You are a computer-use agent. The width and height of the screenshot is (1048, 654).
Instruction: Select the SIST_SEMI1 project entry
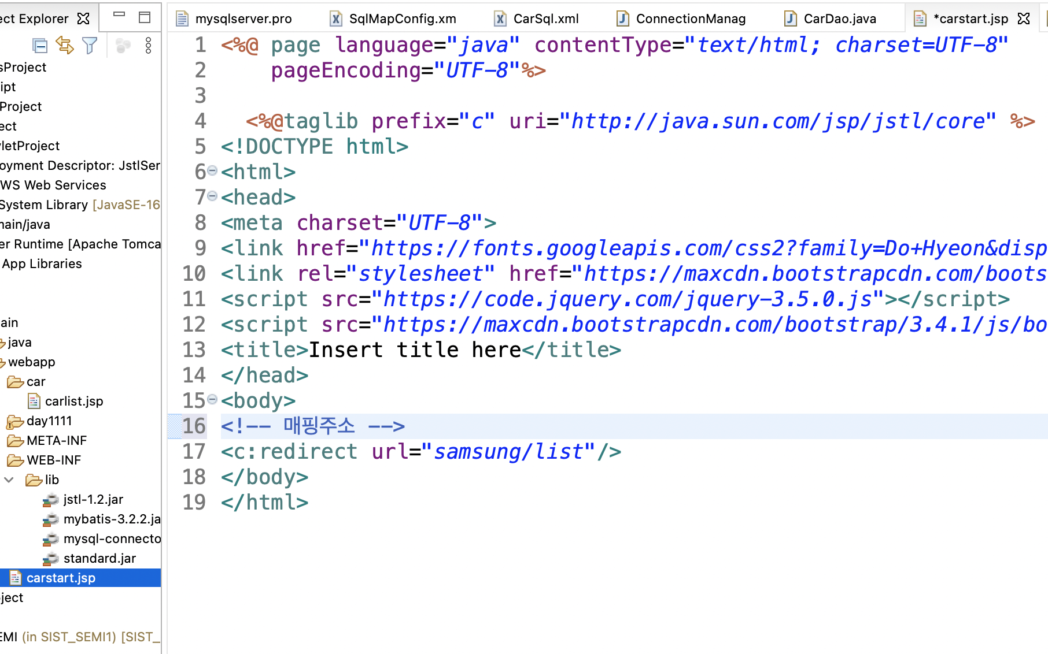click(x=80, y=637)
